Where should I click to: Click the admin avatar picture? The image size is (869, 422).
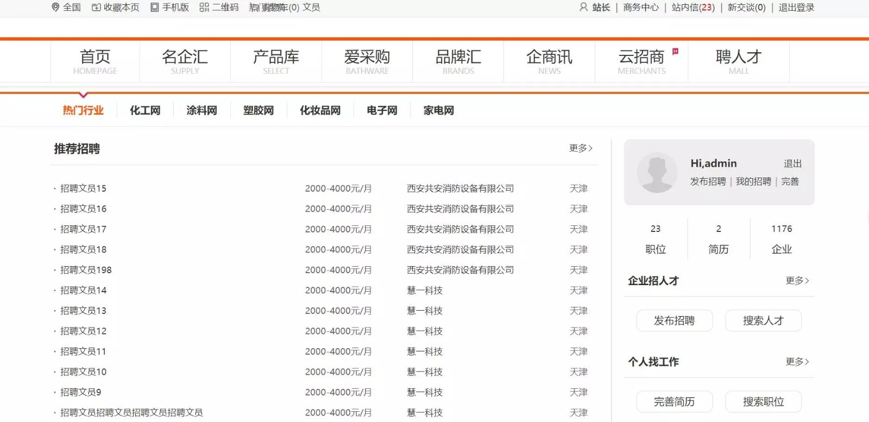(x=657, y=172)
